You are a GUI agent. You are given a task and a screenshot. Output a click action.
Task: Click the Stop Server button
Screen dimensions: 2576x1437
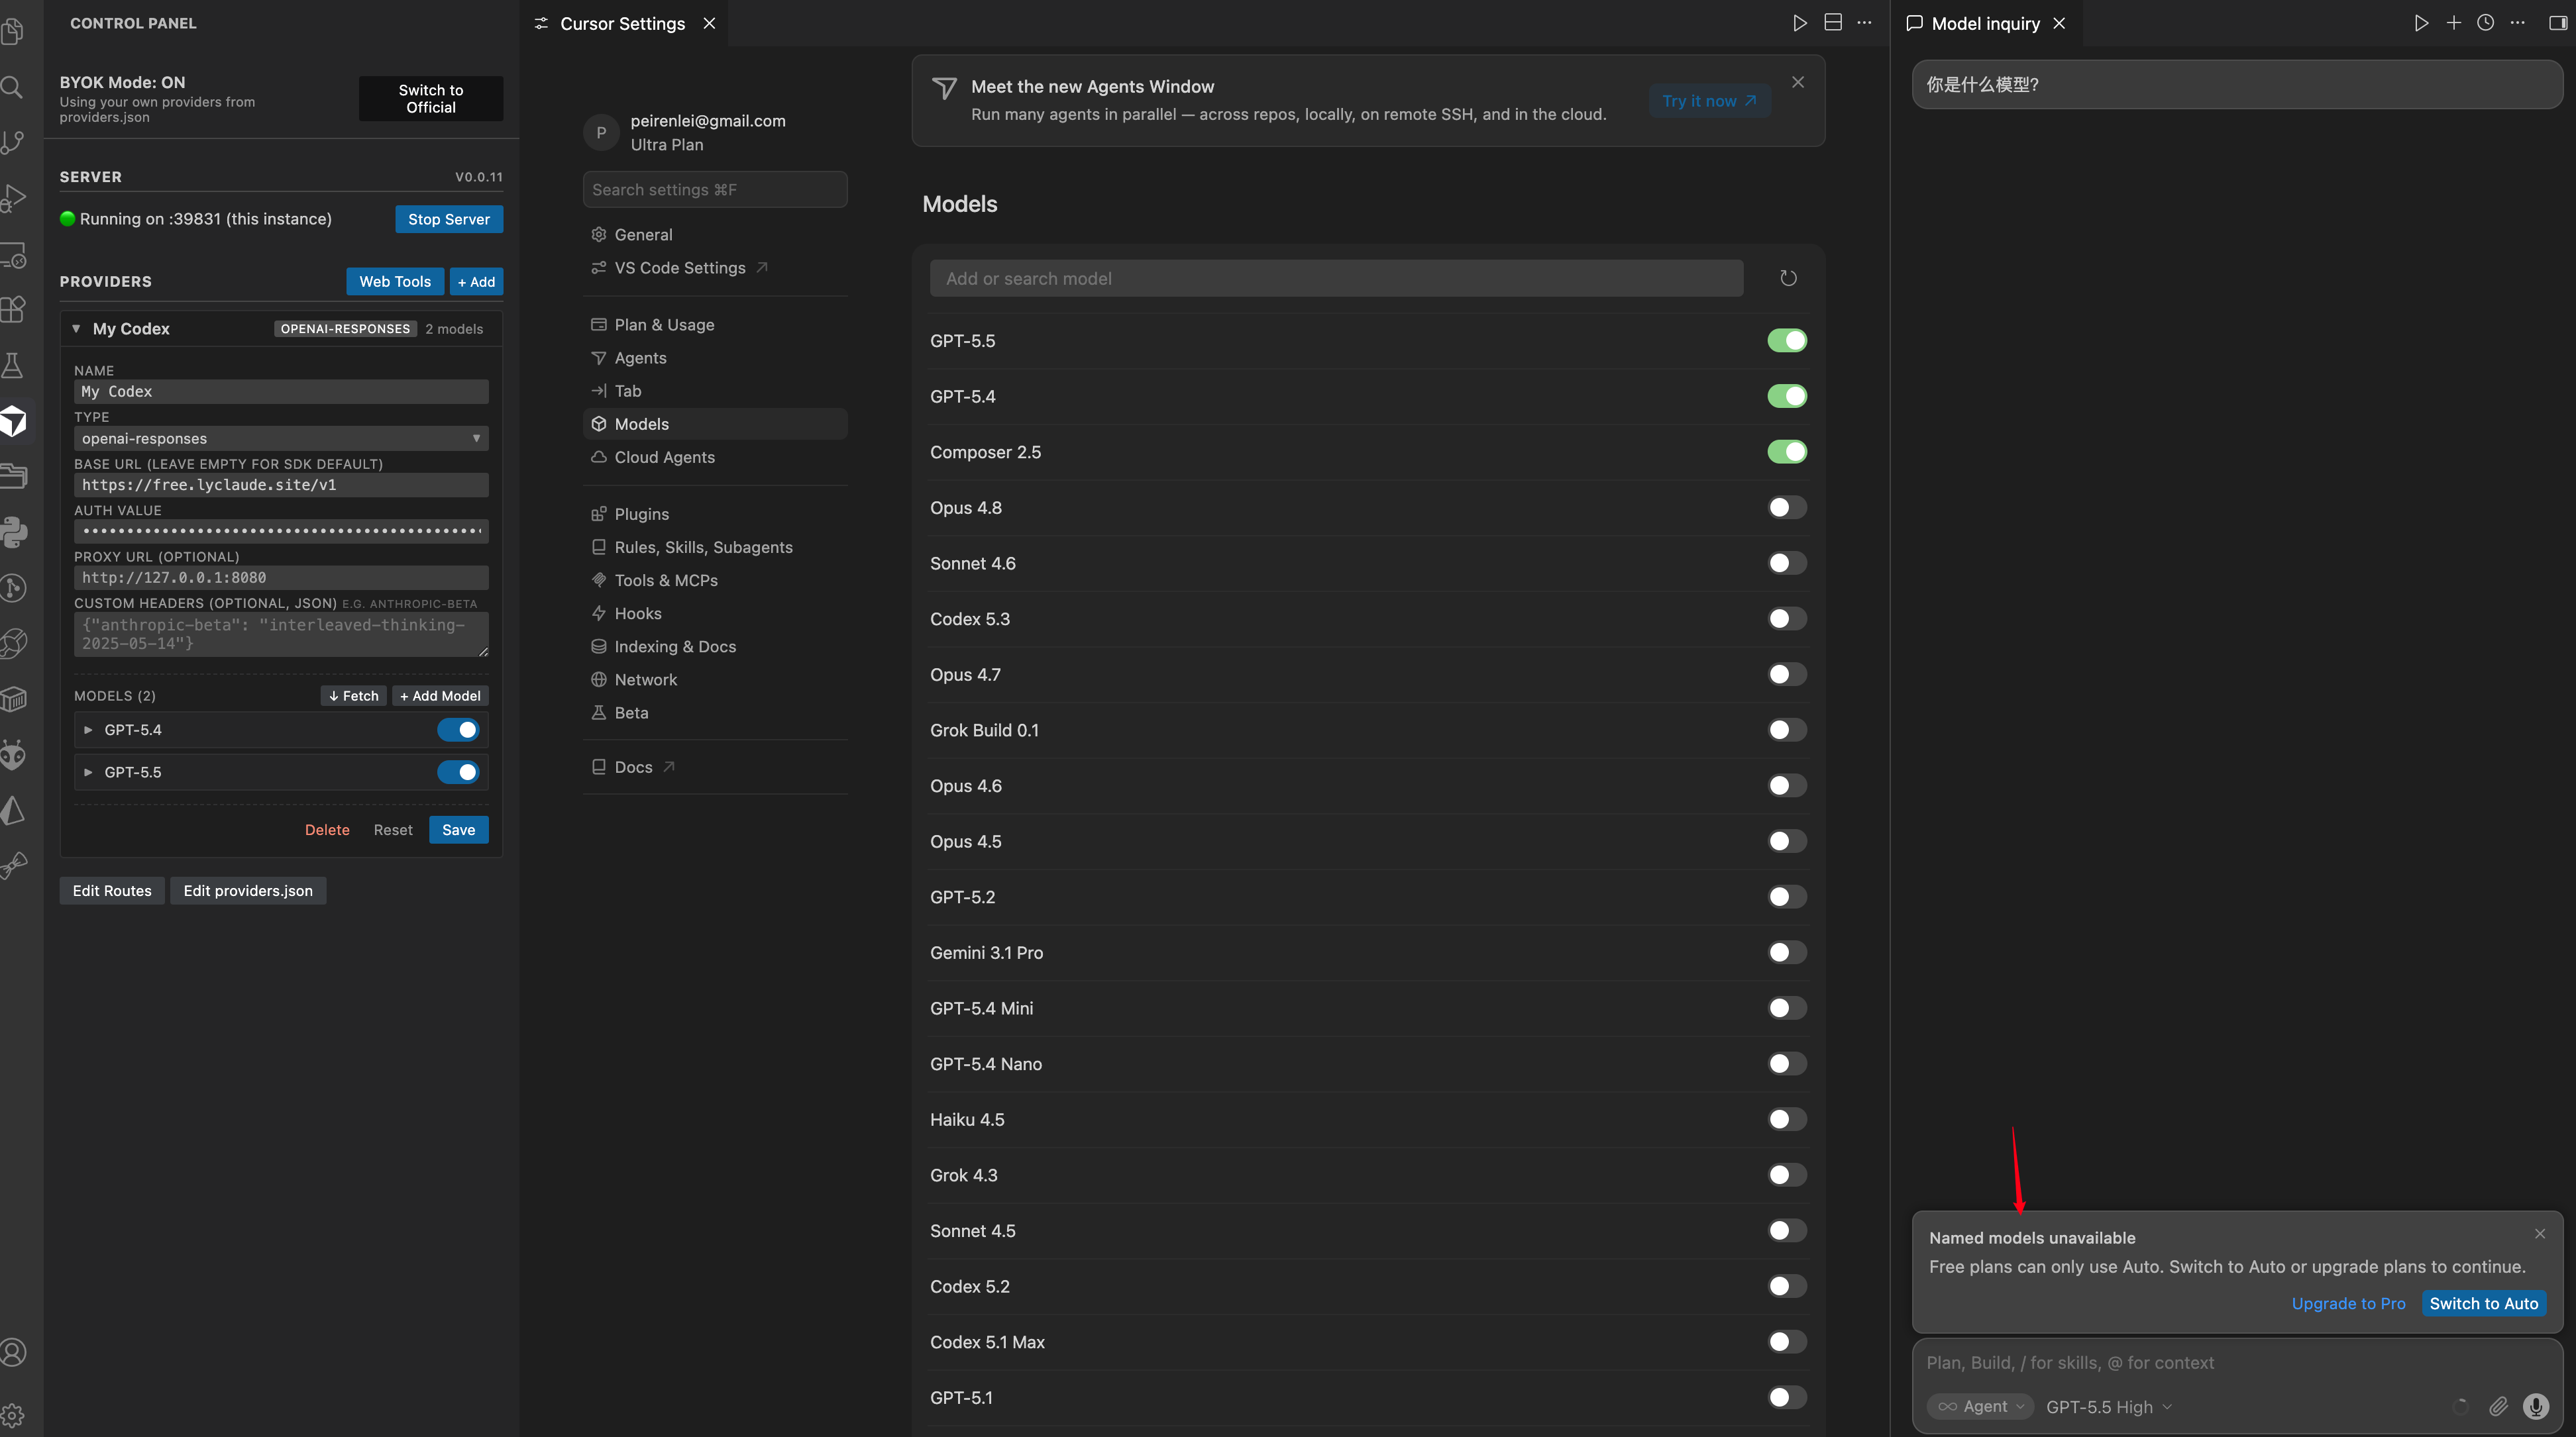[449, 219]
